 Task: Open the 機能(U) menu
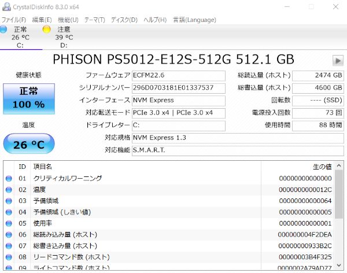68,20
